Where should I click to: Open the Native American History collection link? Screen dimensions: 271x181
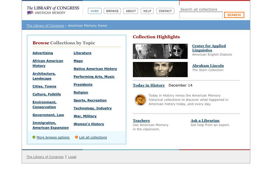tap(95, 69)
